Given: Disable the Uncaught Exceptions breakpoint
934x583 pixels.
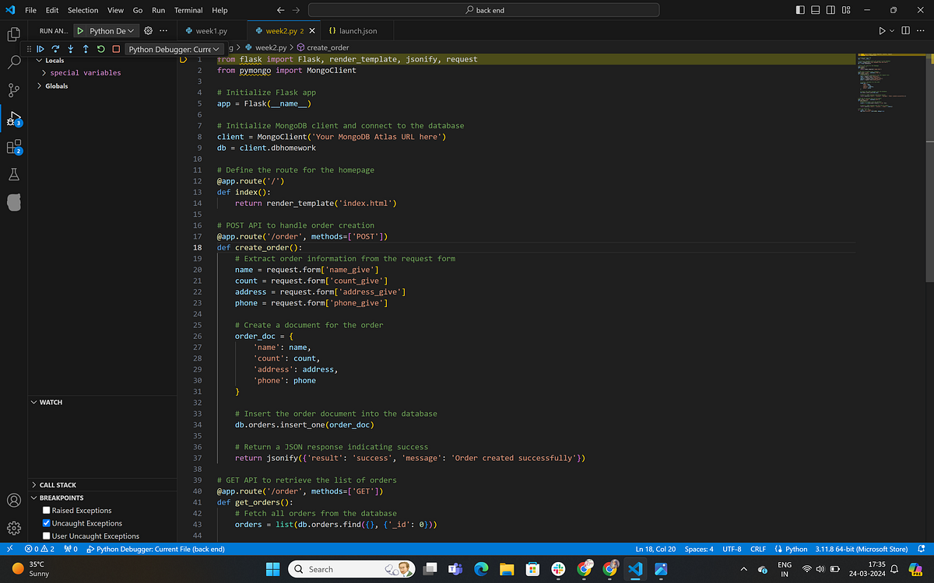Looking at the screenshot, I should (44, 522).
